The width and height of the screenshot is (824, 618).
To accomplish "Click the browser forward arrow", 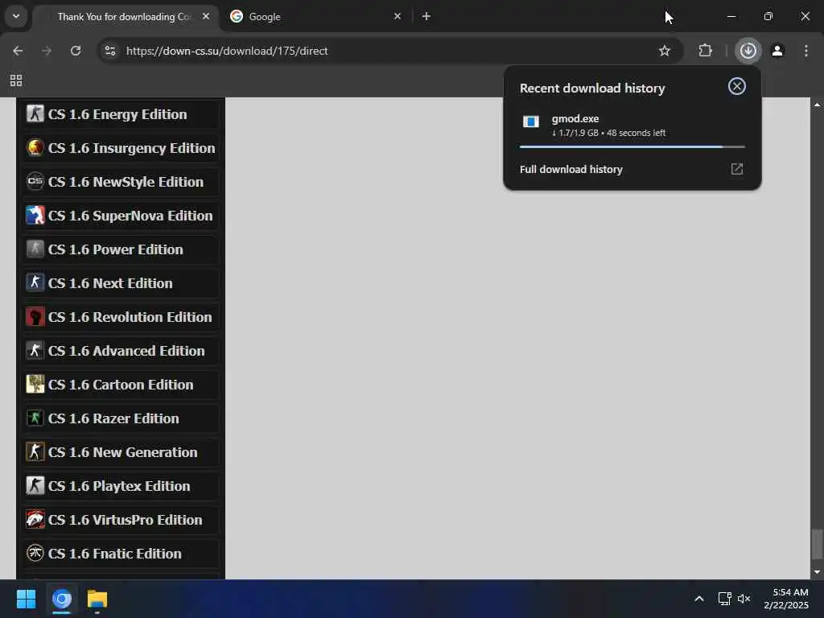I will point(47,51).
